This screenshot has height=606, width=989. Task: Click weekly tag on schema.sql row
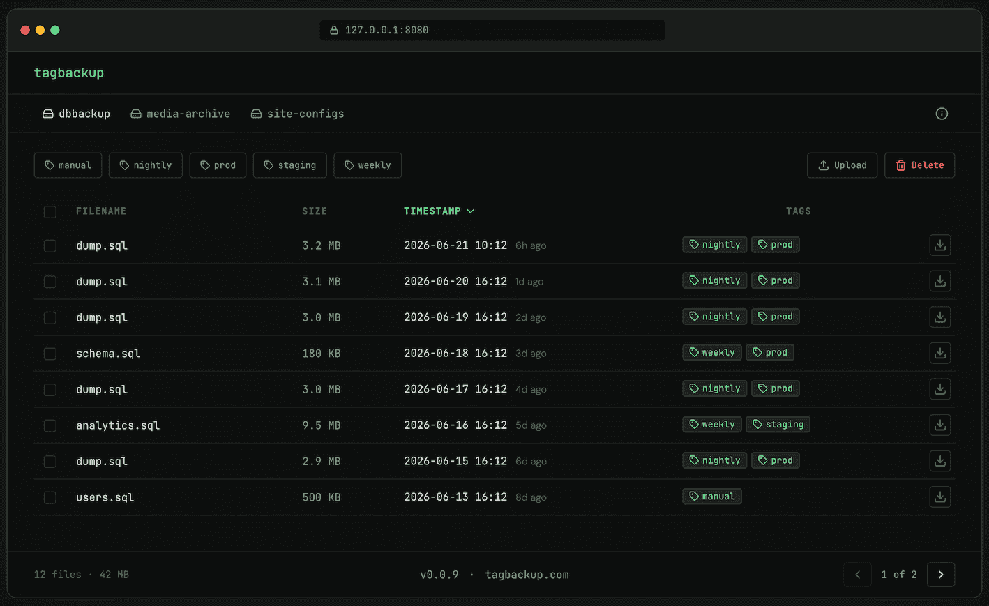[x=712, y=352]
